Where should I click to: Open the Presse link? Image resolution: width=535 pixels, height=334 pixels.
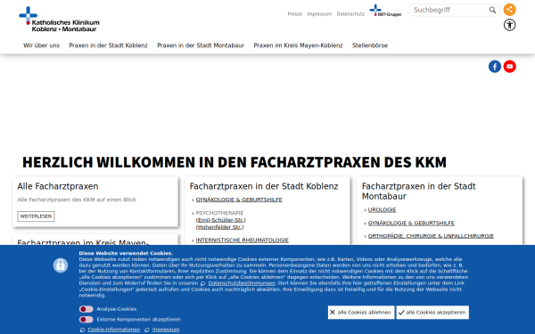(x=295, y=14)
